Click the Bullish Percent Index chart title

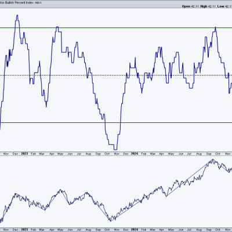coord(21,3)
